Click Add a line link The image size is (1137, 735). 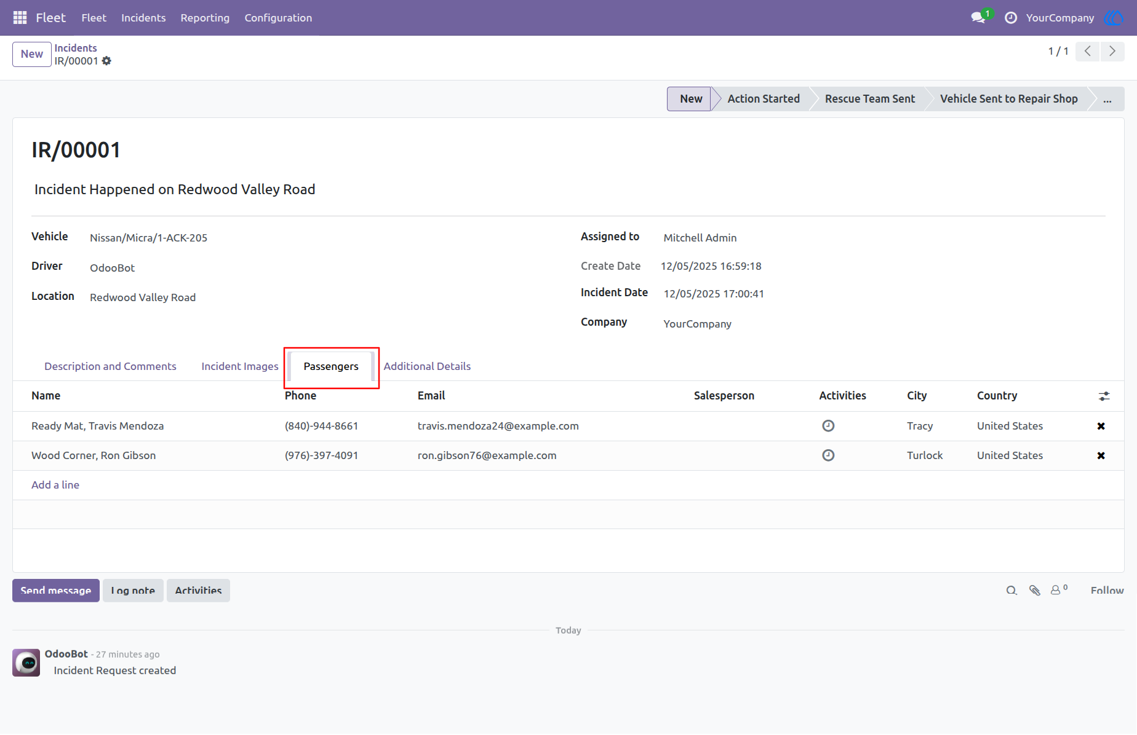click(x=55, y=485)
